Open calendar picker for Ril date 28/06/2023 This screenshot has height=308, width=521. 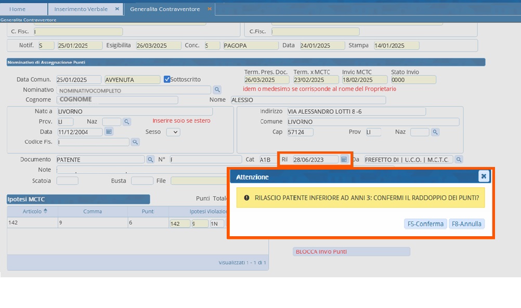click(x=344, y=159)
